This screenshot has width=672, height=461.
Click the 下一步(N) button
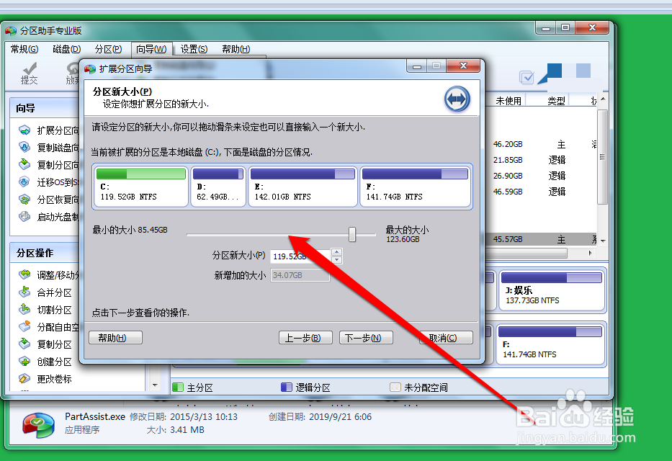coord(365,337)
